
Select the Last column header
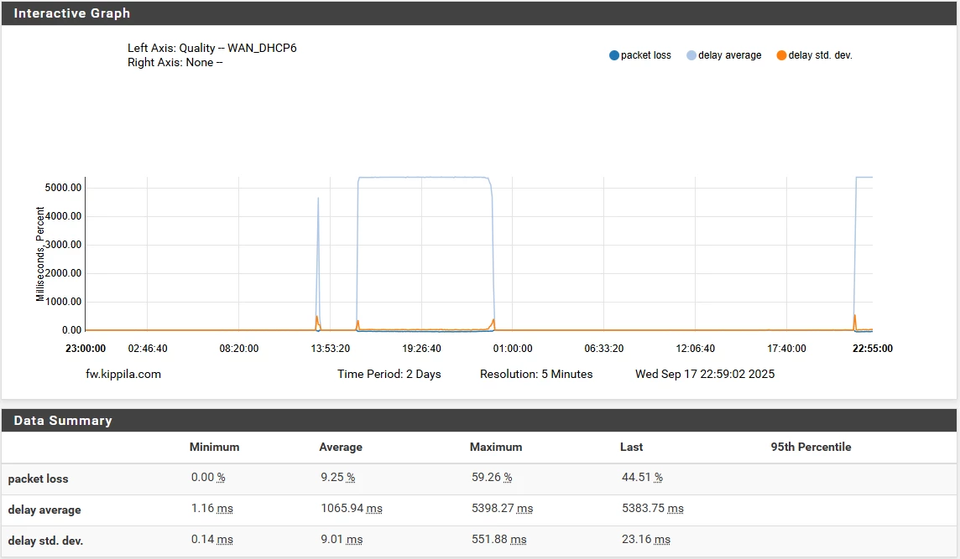point(631,447)
